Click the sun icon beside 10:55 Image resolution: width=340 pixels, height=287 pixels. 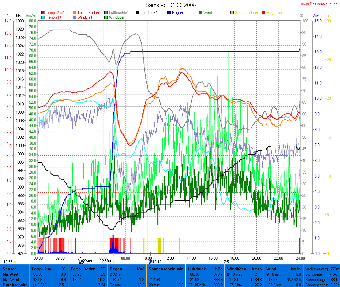click(15, 262)
